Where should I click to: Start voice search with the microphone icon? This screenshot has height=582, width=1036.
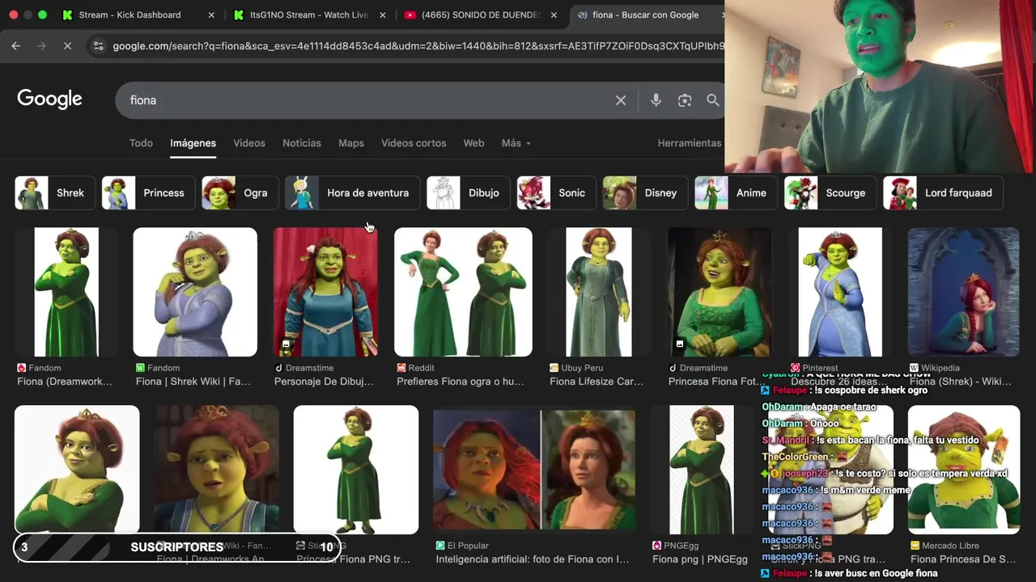[656, 100]
